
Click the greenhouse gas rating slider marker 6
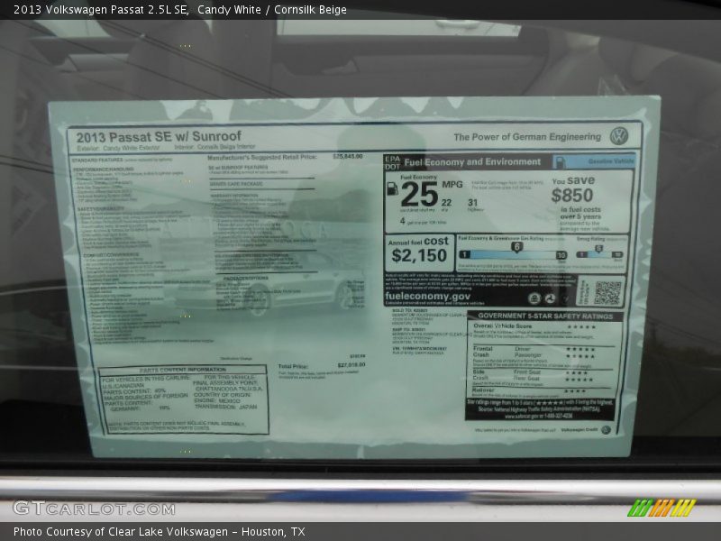[x=516, y=247]
